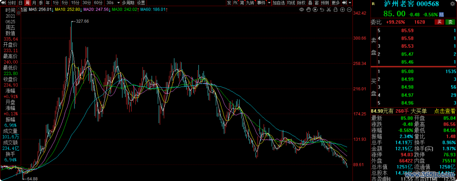Click the circular play replay icon
The image size is (457, 181).
point(315,10)
